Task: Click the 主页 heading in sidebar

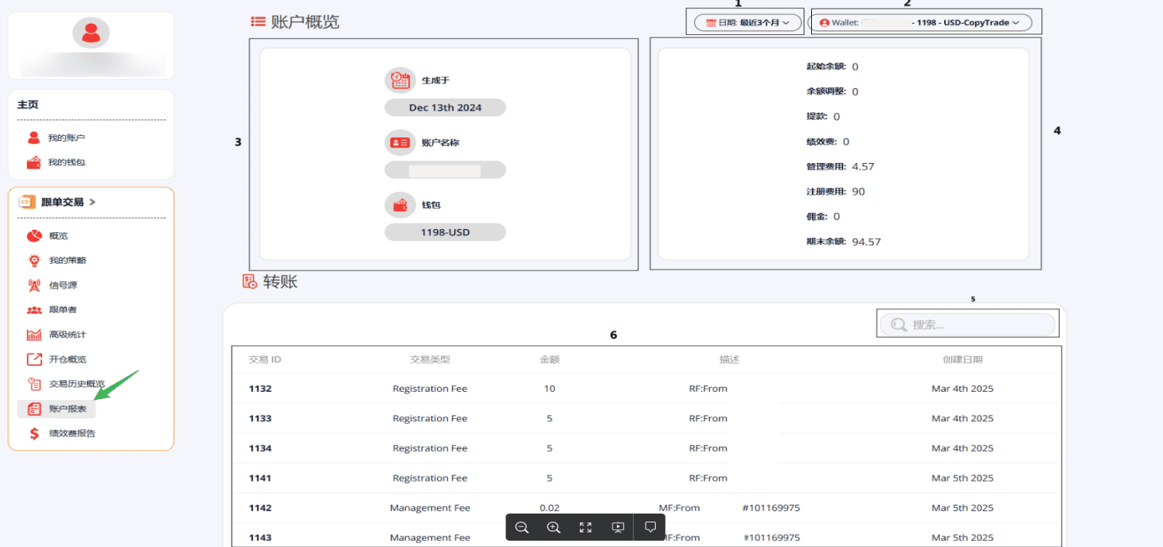Action: 28,104
